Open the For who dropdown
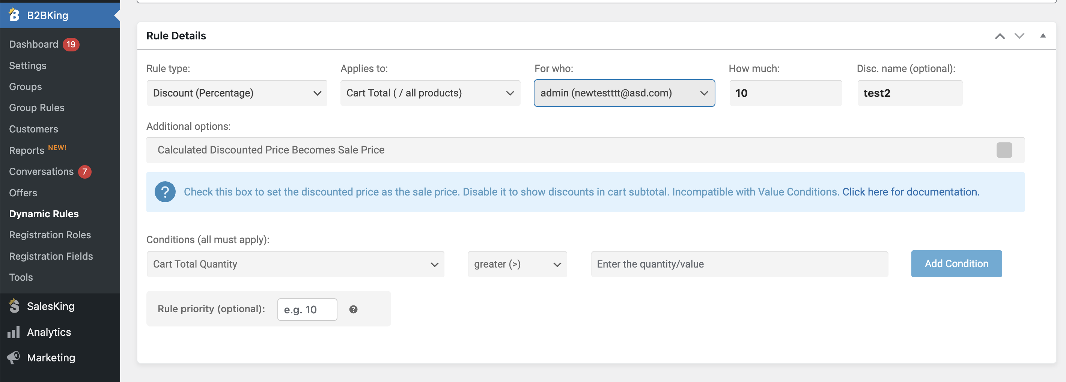This screenshot has height=382, width=1066. (624, 93)
